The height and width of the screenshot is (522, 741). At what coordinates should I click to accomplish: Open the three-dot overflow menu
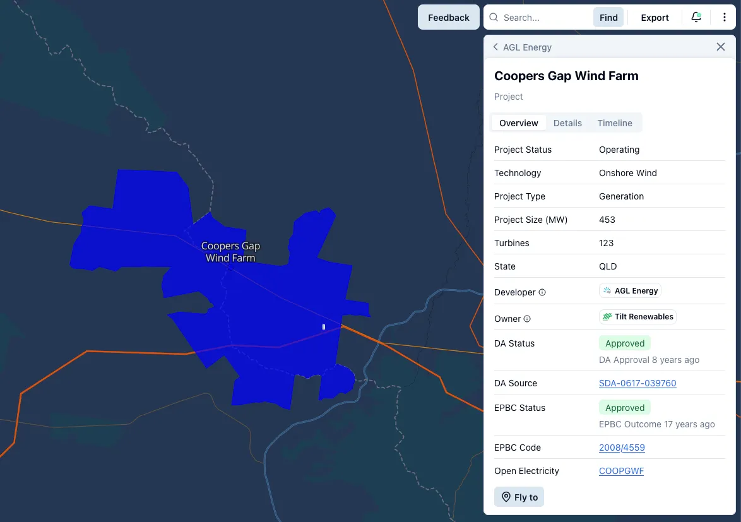pos(725,17)
